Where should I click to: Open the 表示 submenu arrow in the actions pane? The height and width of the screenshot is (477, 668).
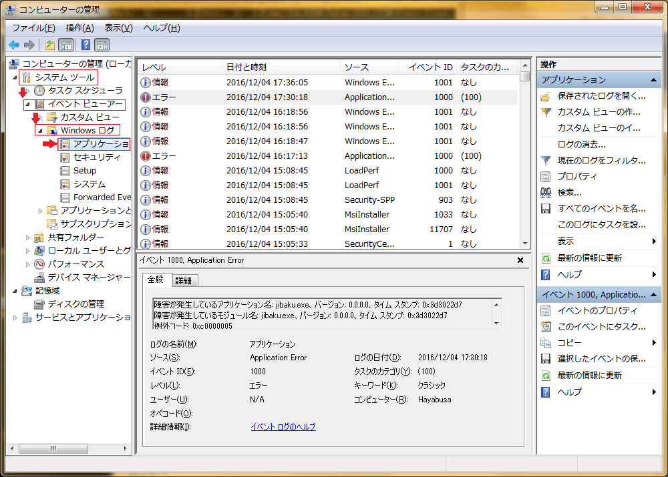(653, 242)
